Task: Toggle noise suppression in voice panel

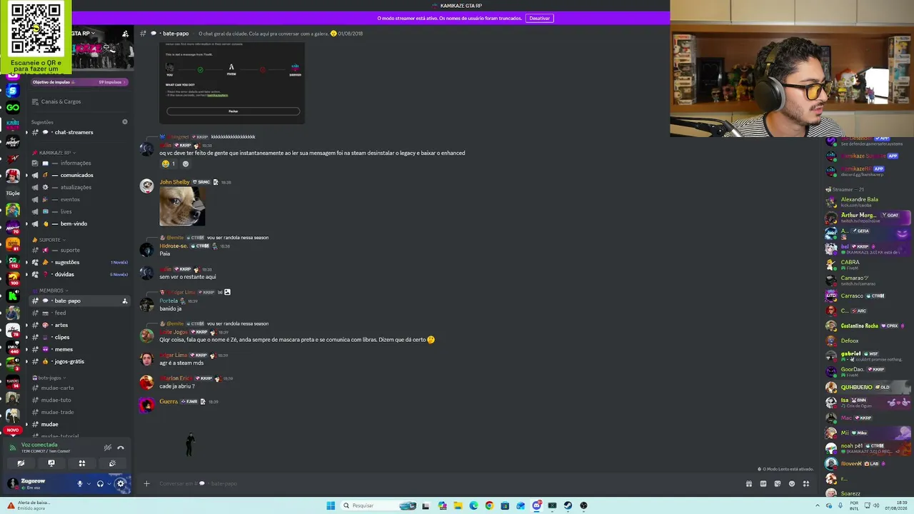Action: [107, 448]
